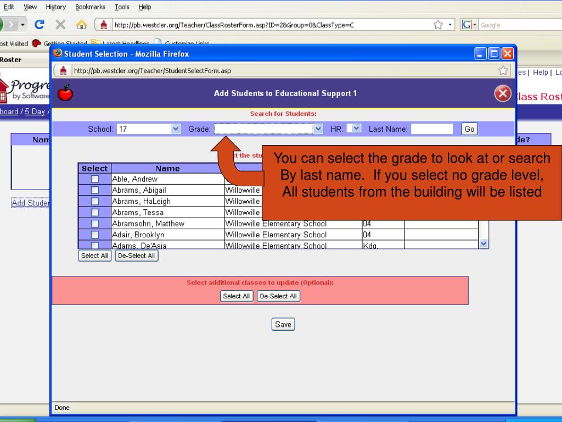Image resolution: width=562 pixels, height=422 pixels.
Task: Go to the home page with house icon
Action: point(81,24)
